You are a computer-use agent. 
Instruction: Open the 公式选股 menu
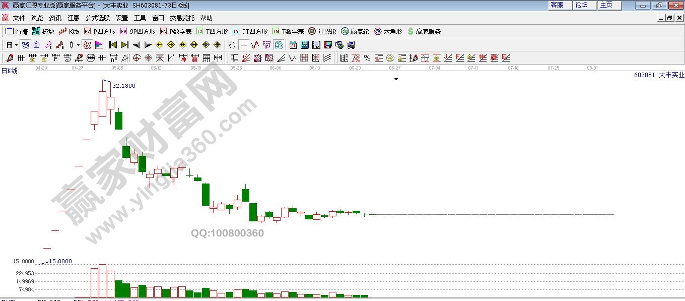97,18
